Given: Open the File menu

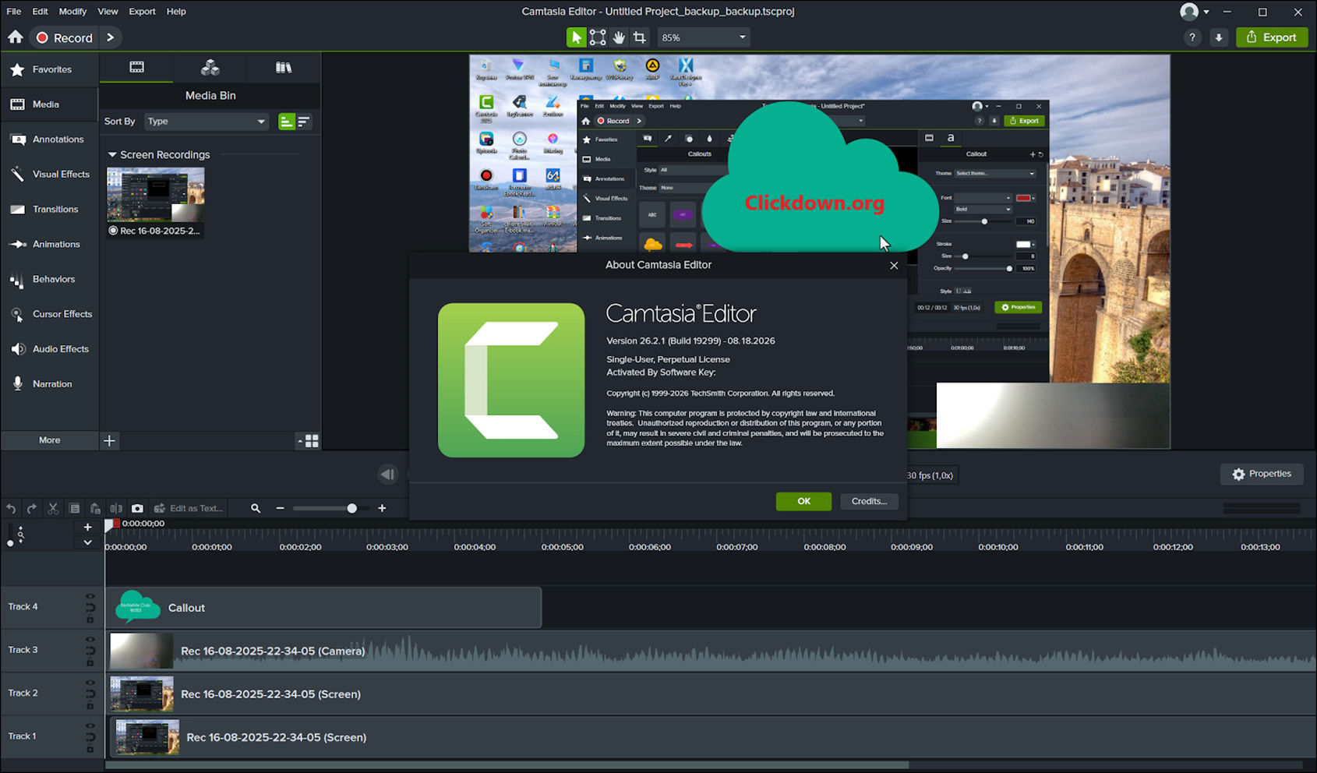Looking at the screenshot, I should click(x=14, y=12).
